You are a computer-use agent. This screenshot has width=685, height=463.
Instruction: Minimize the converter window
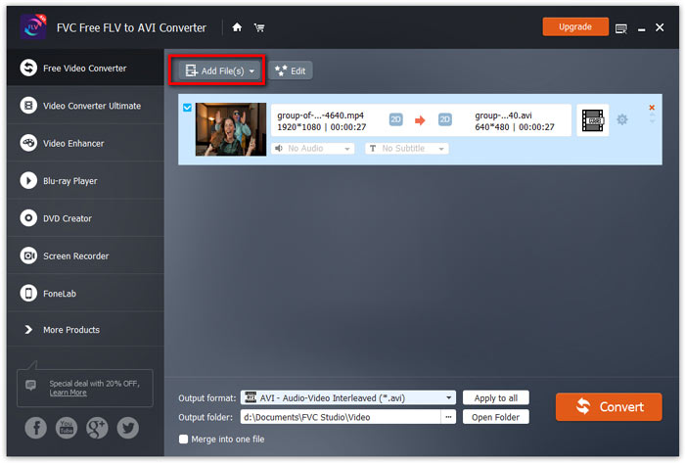641,28
